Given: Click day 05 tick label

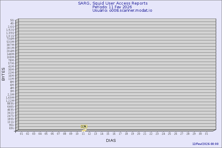Looking at the screenshot, I should 46,134.
